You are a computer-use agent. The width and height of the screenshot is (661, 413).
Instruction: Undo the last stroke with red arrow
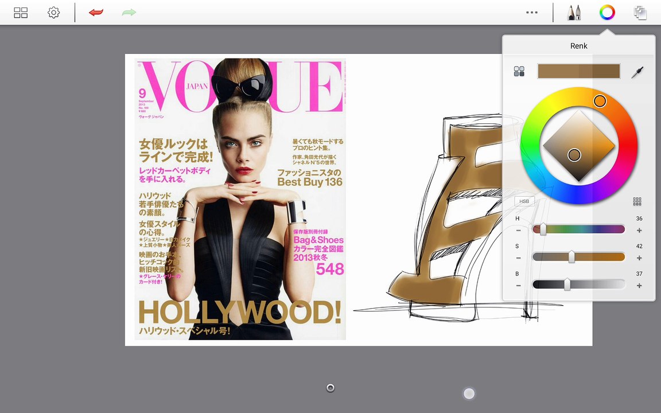click(x=96, y=13)
